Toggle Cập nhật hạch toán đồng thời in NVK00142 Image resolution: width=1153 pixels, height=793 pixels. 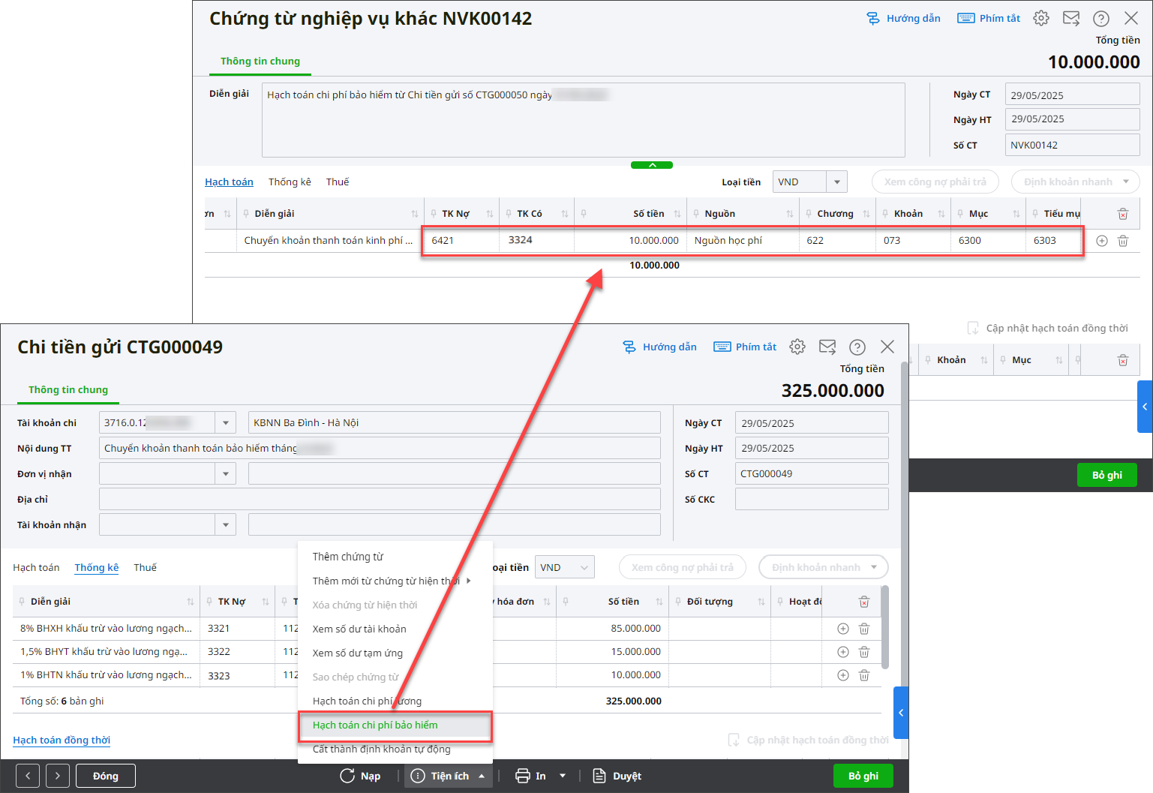click(x=1047, y=328)
